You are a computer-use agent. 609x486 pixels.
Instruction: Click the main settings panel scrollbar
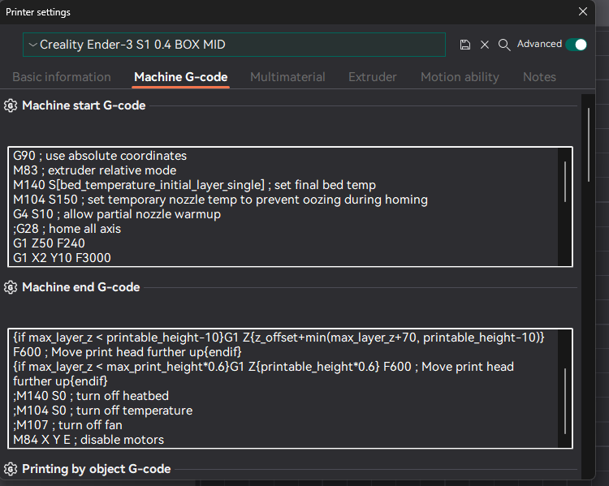coord(589,144)
